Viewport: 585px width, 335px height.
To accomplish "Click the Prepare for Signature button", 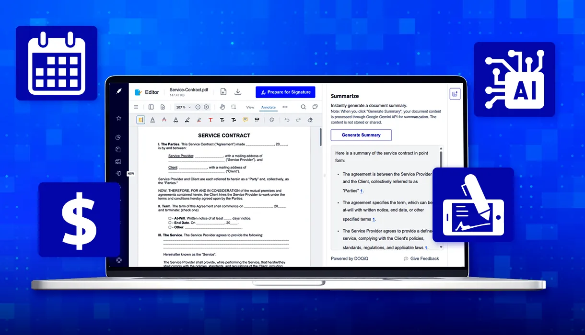I will 285,92.
